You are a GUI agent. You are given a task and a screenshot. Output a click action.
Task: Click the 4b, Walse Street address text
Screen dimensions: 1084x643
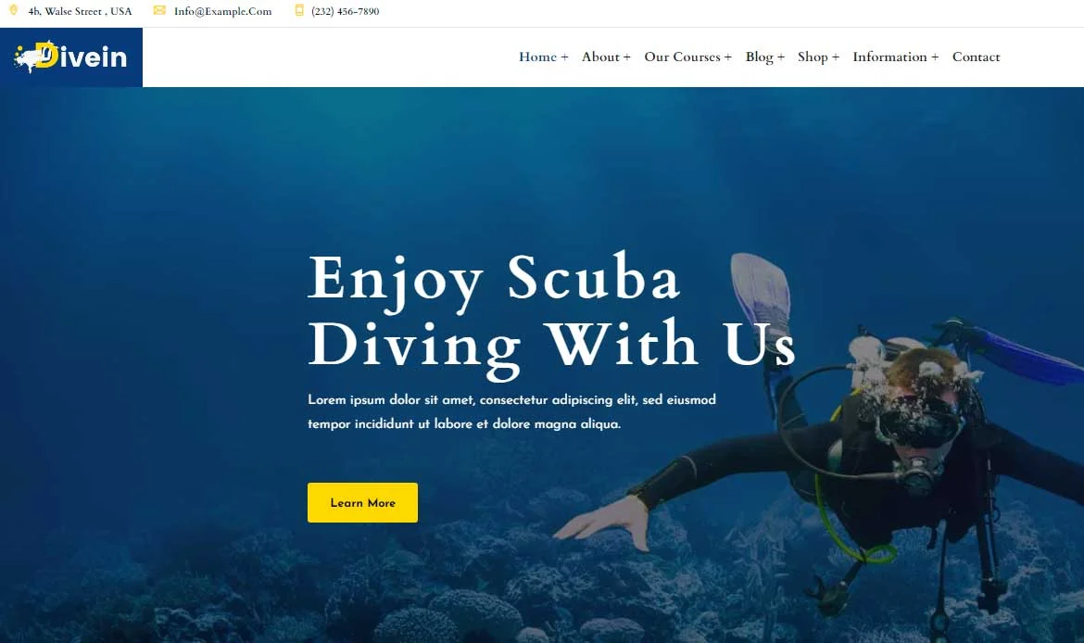81,11
